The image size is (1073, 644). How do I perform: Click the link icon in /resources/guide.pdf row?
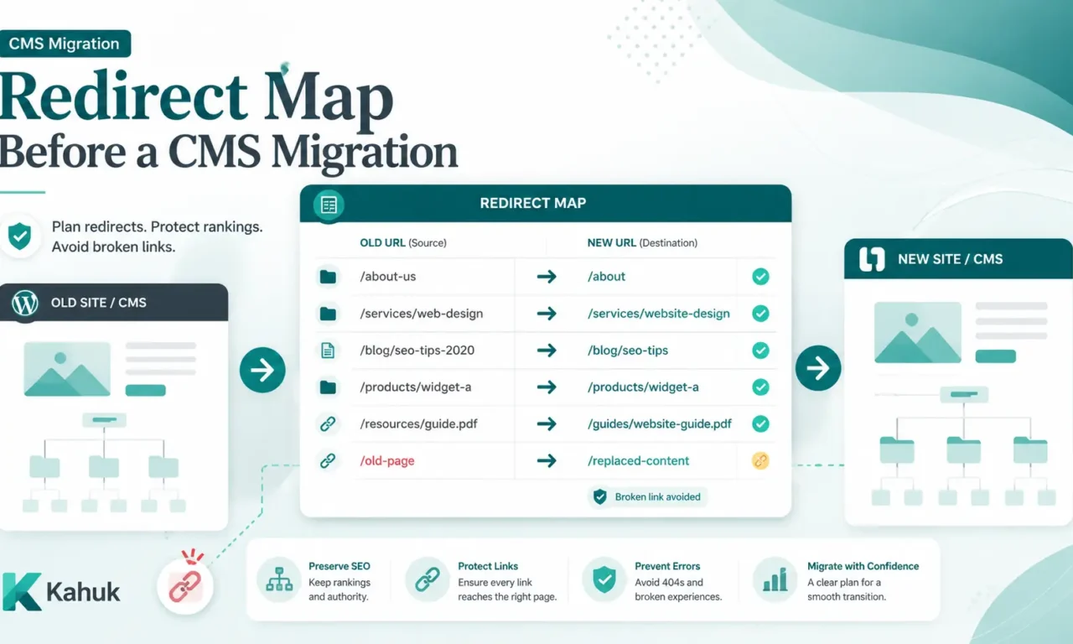tap(328, 424)
